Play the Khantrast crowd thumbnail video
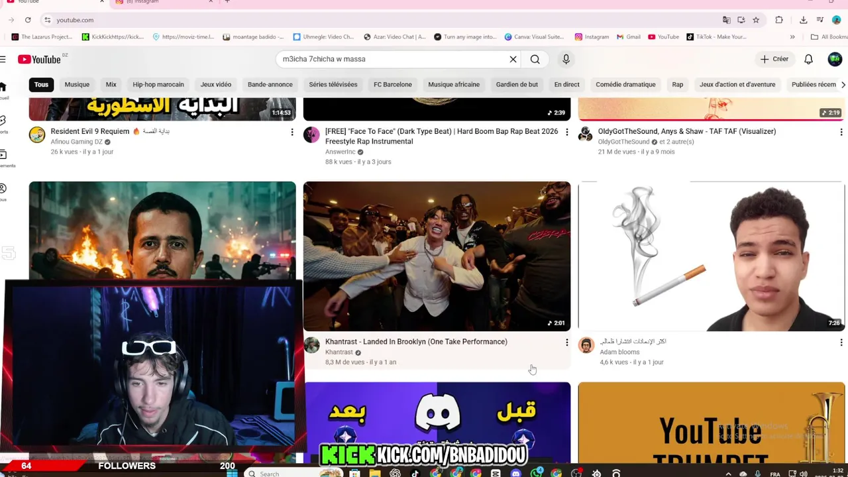Screen dimensions: 848x477 coord(437,256)
